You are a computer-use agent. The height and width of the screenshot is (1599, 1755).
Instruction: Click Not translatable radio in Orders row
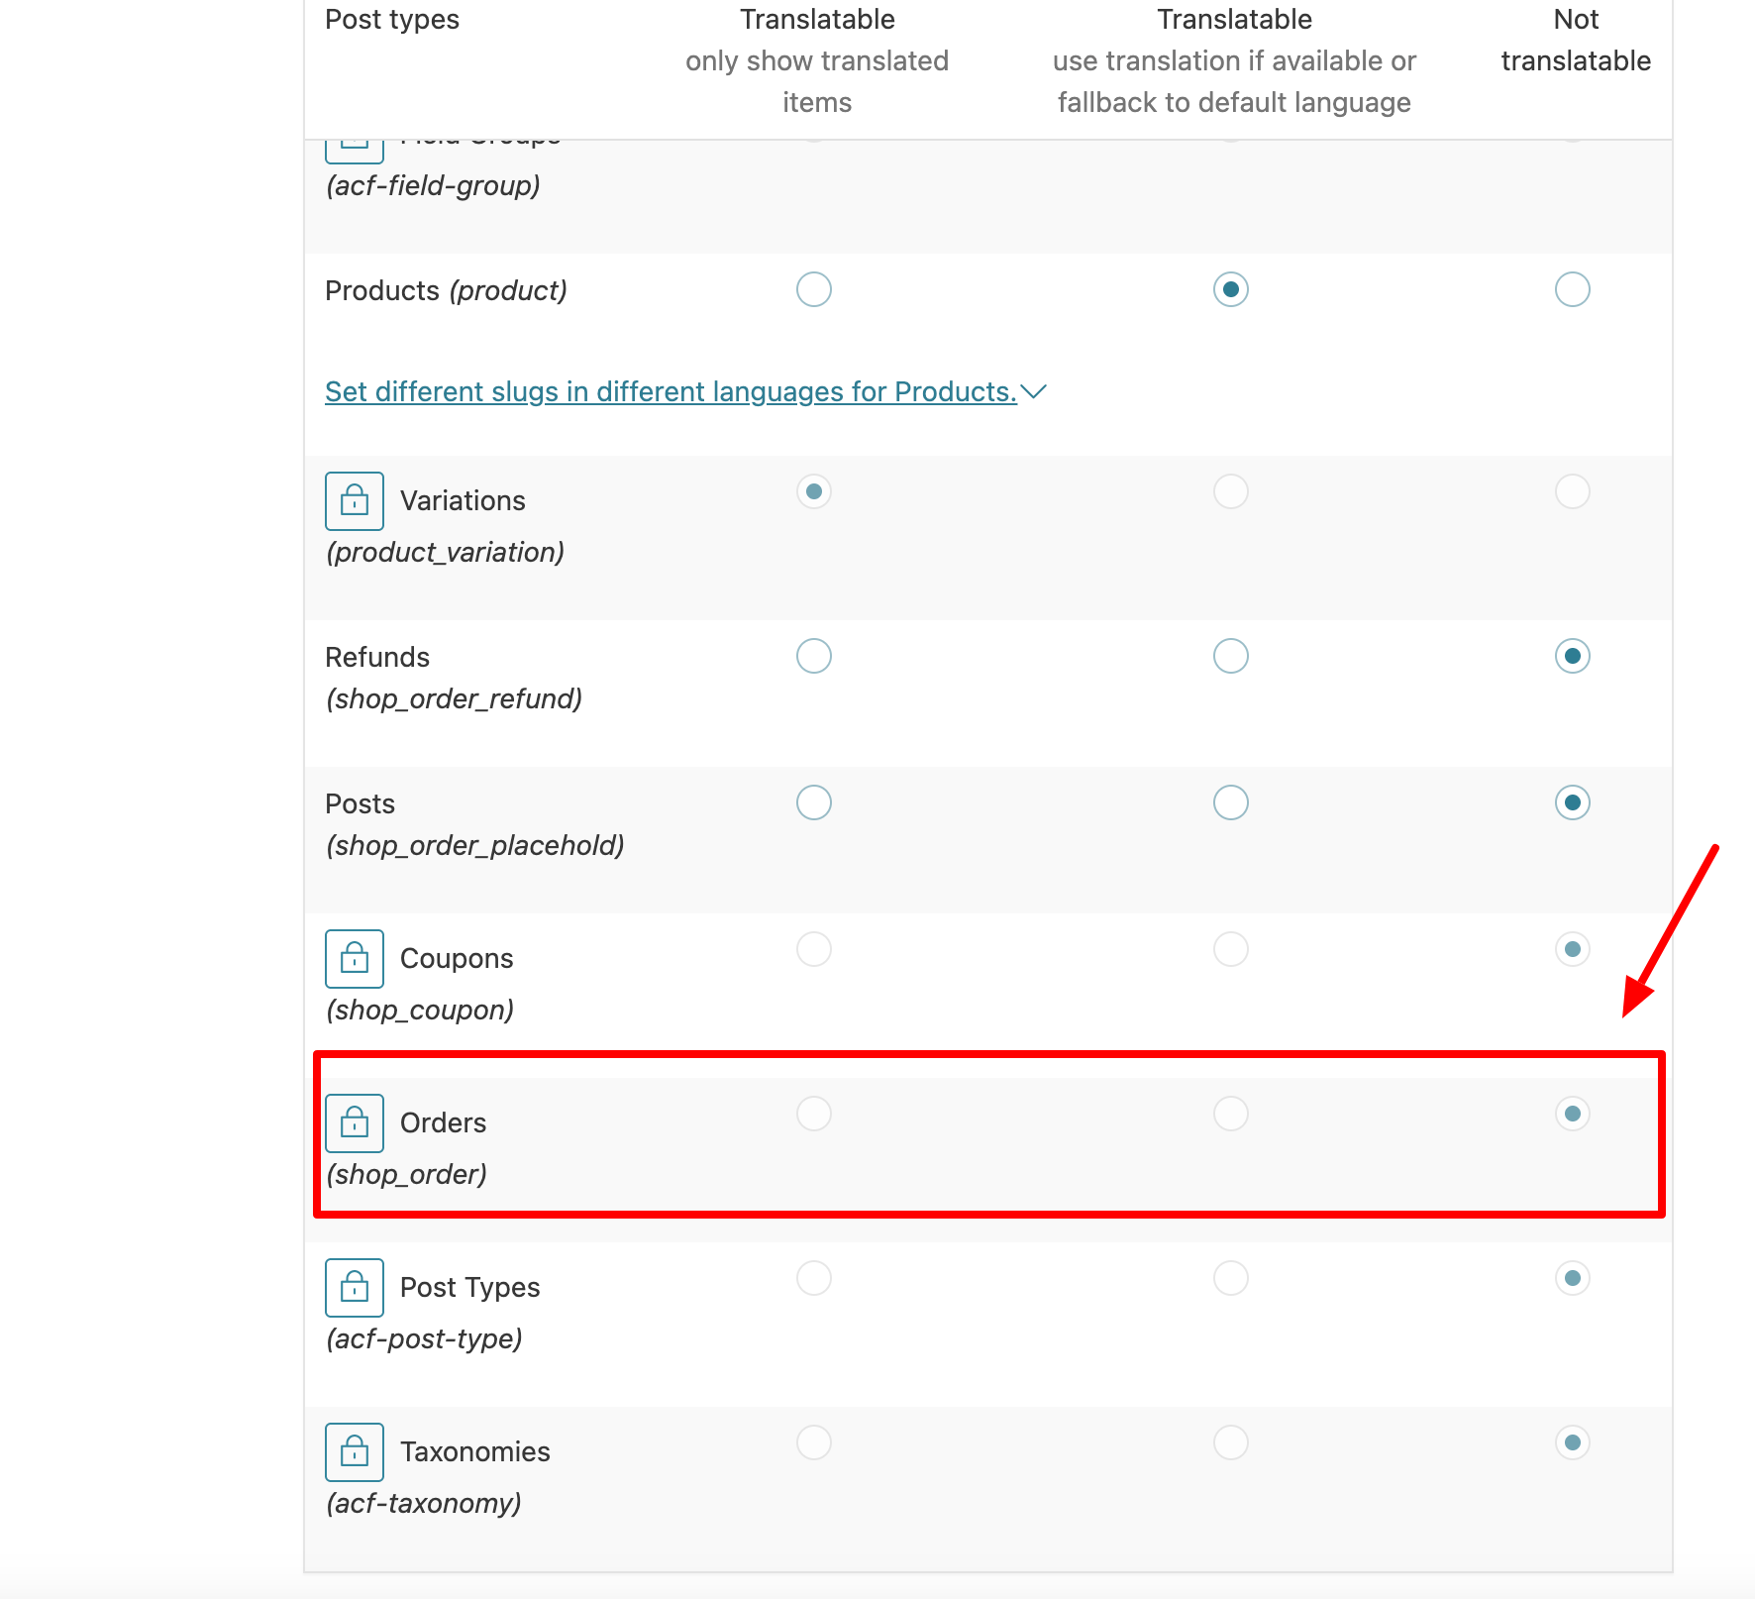(x=1573, y=1114)
